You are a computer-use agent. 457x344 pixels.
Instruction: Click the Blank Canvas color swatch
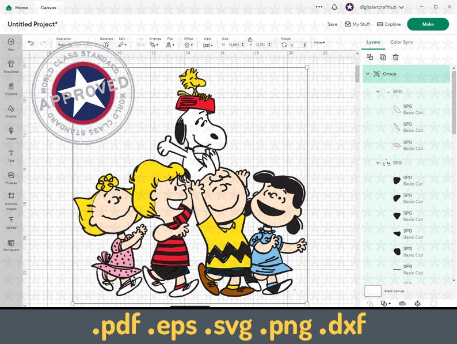pos(373,291)
